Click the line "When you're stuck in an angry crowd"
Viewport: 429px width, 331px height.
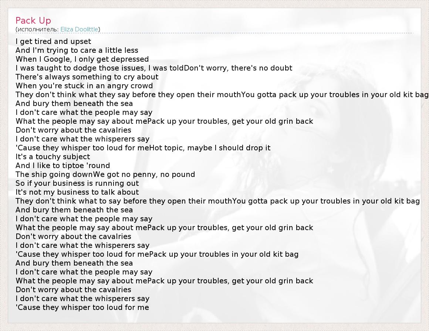coord(84,86)
